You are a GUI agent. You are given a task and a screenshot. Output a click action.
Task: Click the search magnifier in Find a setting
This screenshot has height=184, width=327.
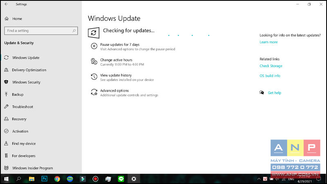(74, 31)
